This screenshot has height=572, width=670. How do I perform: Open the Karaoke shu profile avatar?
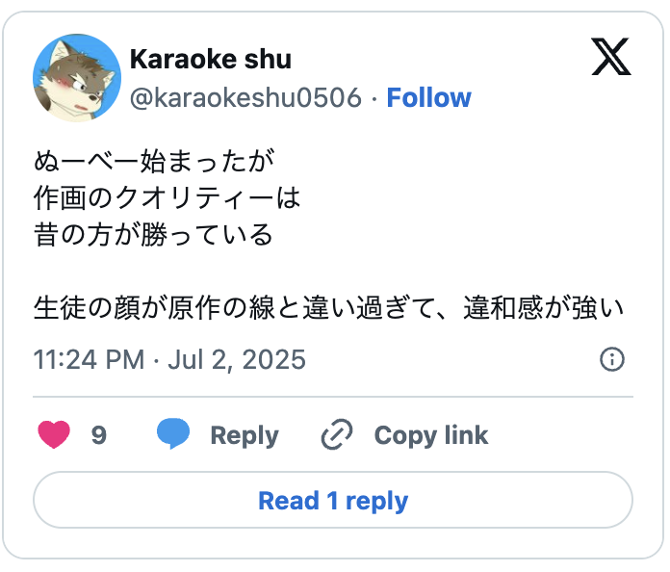tap(76, 78)
